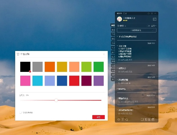
Task: Pick the dark orange skin swatch
Action: coord(50,67)
